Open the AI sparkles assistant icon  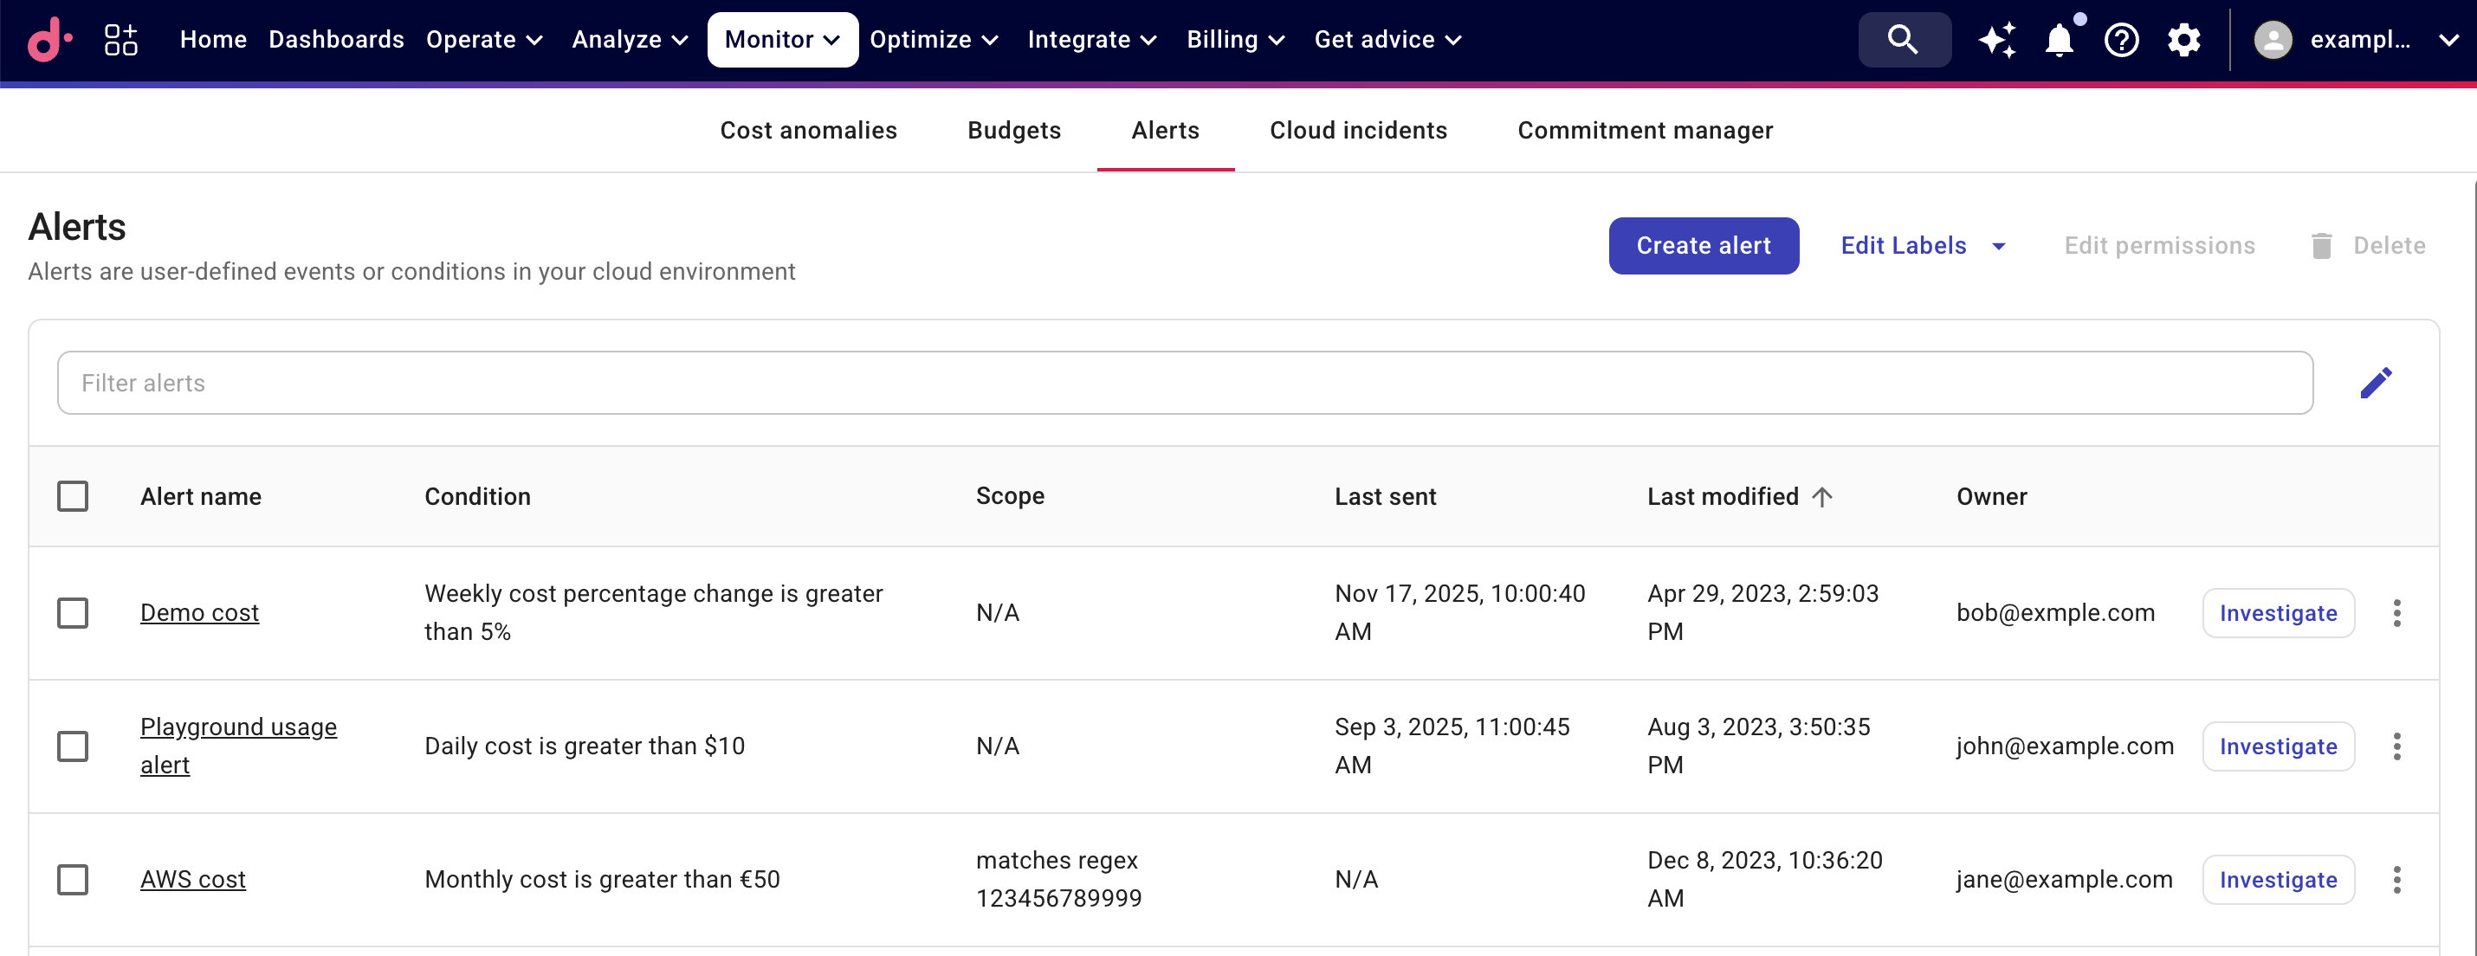(1997, 40)
